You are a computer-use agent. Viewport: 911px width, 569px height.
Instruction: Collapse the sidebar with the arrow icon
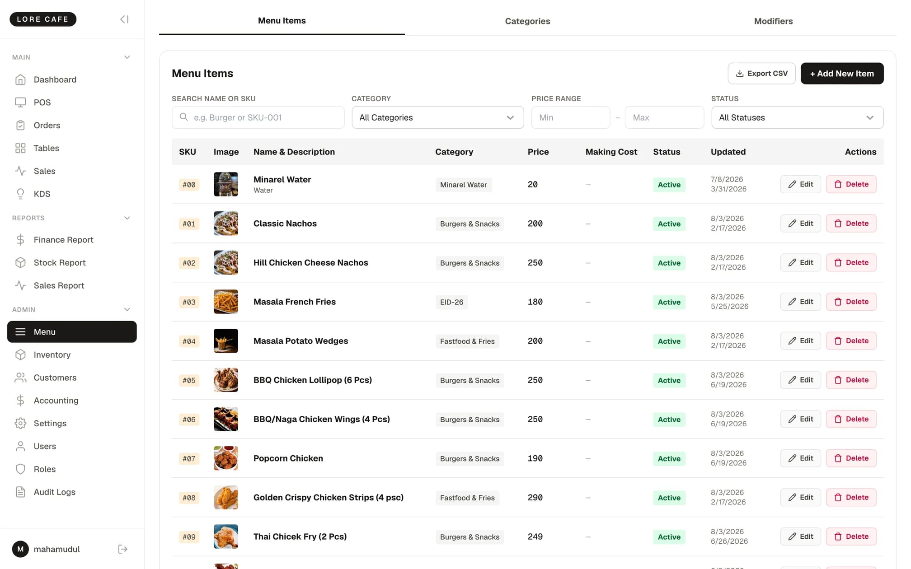[124, 19]
